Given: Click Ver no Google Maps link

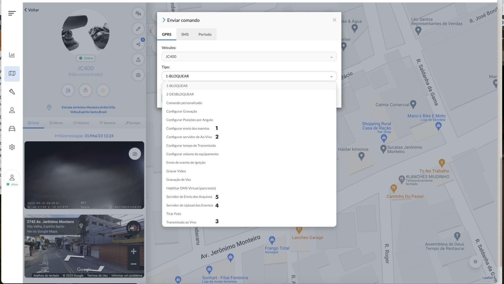Looking at the screenshot, I should click(x=42, y=231).
